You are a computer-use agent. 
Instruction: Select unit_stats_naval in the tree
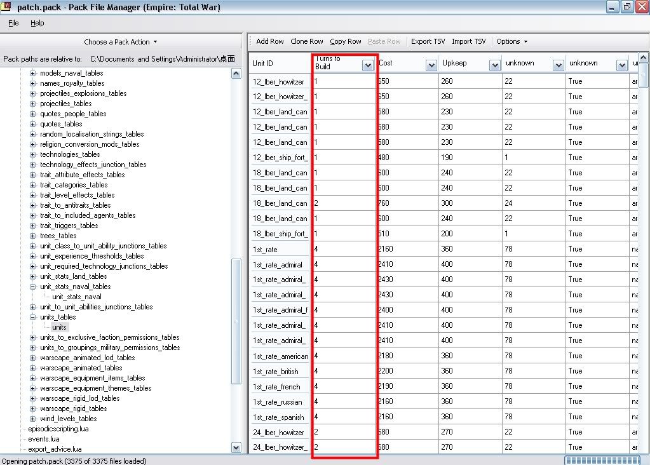[77, 297]
